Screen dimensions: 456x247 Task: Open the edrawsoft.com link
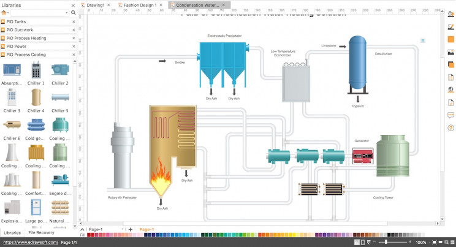[x=31, y=242]
